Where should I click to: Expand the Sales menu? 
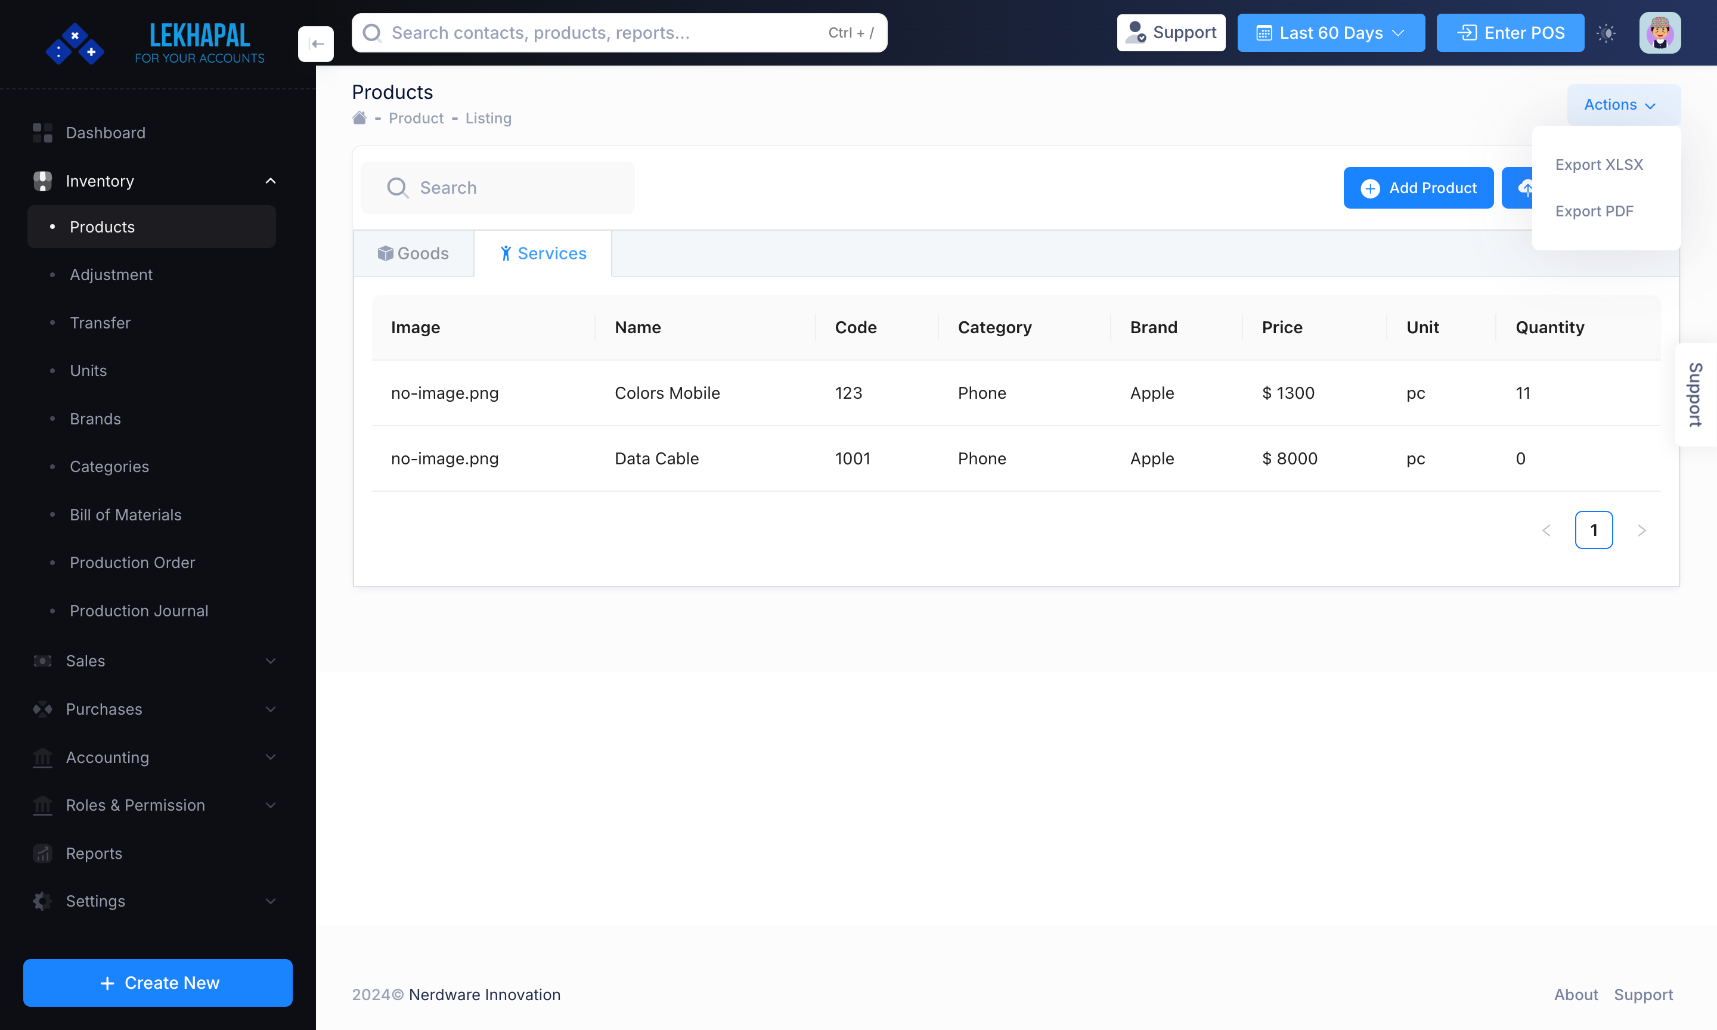pos(270,661)
